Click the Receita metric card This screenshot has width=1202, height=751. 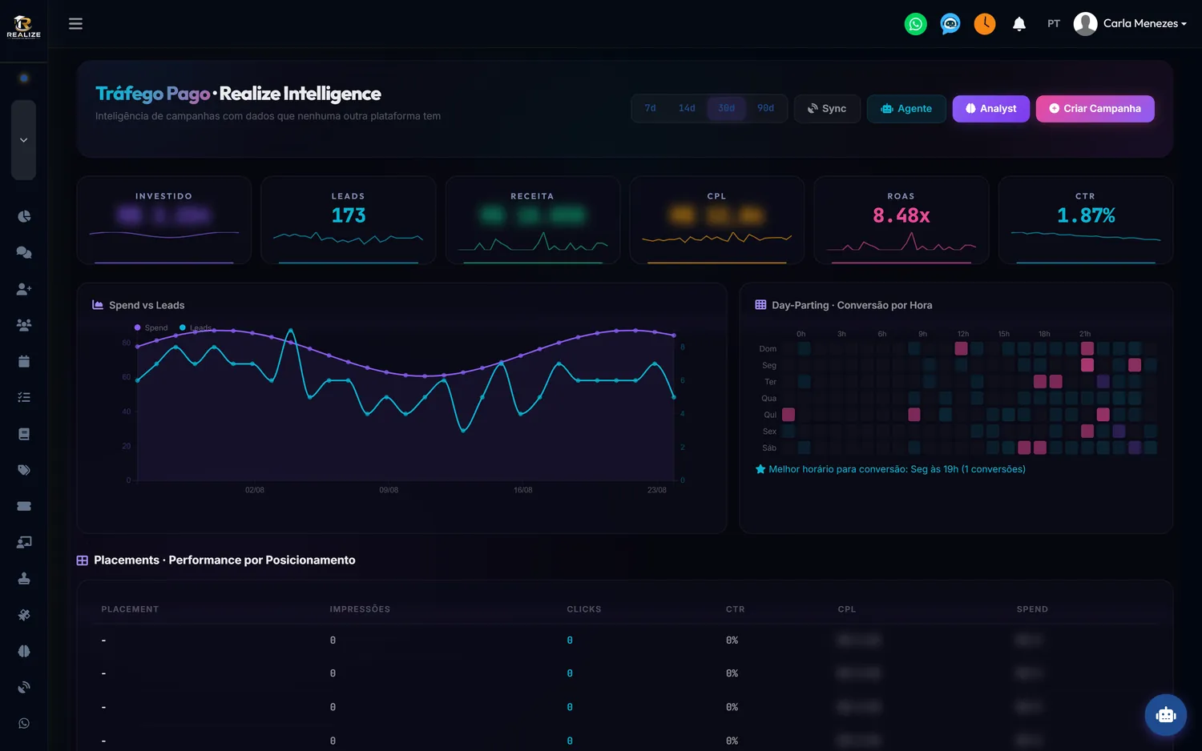(533, 220)
